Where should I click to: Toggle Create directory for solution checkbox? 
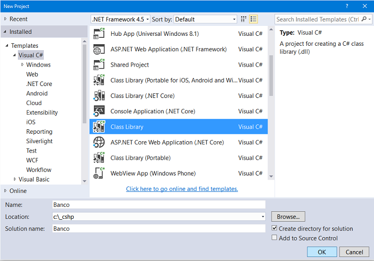pos(275,228)
